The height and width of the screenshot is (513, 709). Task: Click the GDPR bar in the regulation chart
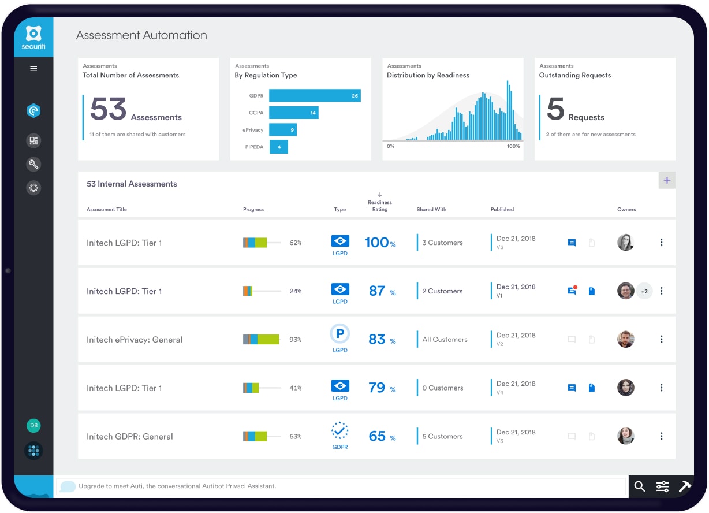[x=315, y=96]
